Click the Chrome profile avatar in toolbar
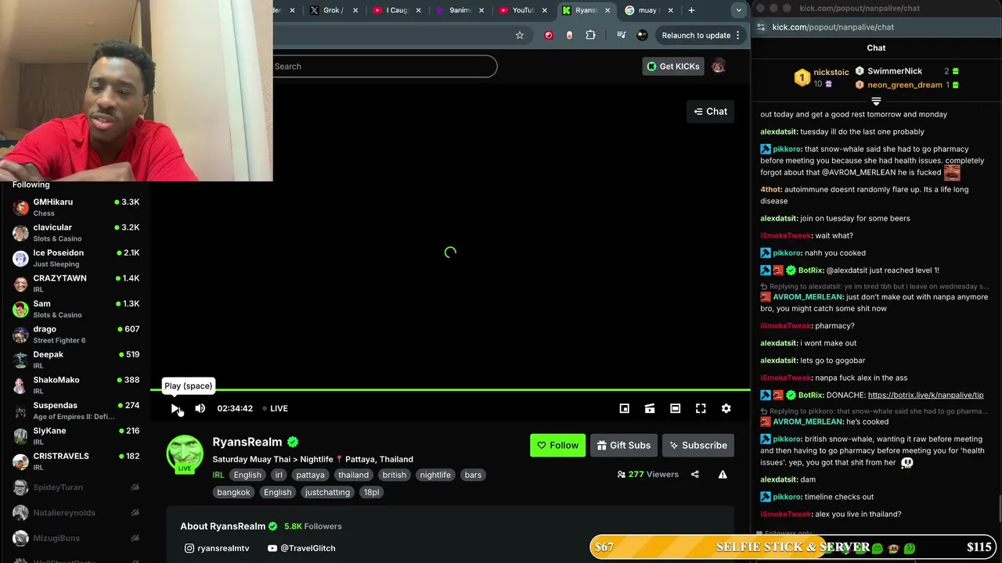The image size is (1002, 563). (x=643, y=35)
